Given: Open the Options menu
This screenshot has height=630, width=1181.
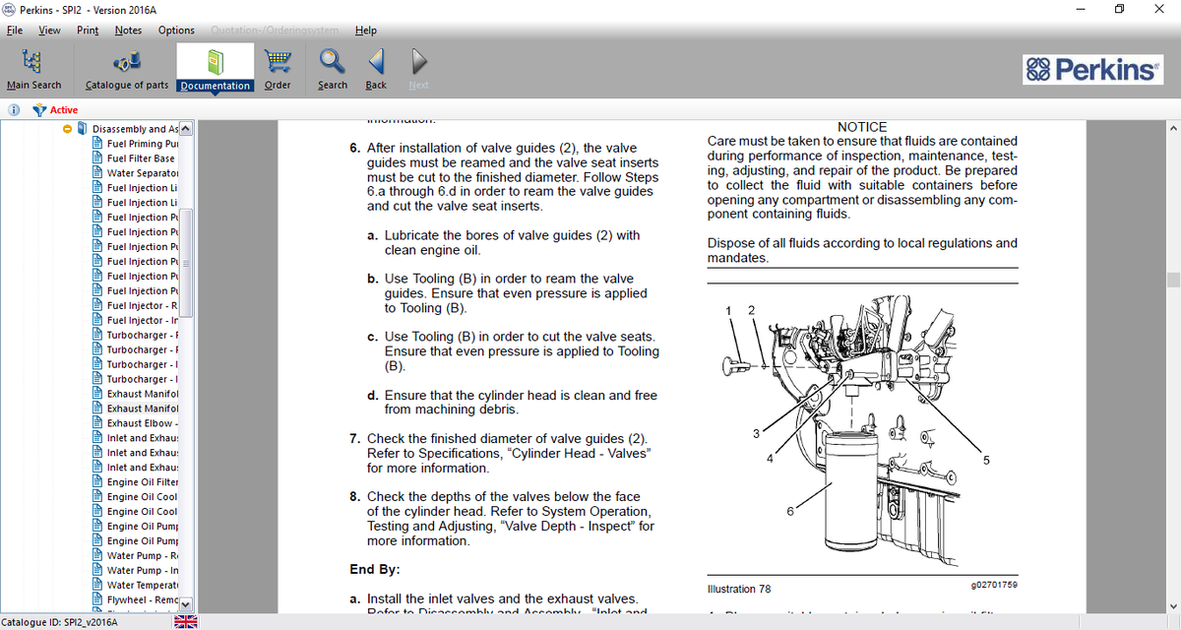Looking at the screenshot, I should (x=176, y=30).
